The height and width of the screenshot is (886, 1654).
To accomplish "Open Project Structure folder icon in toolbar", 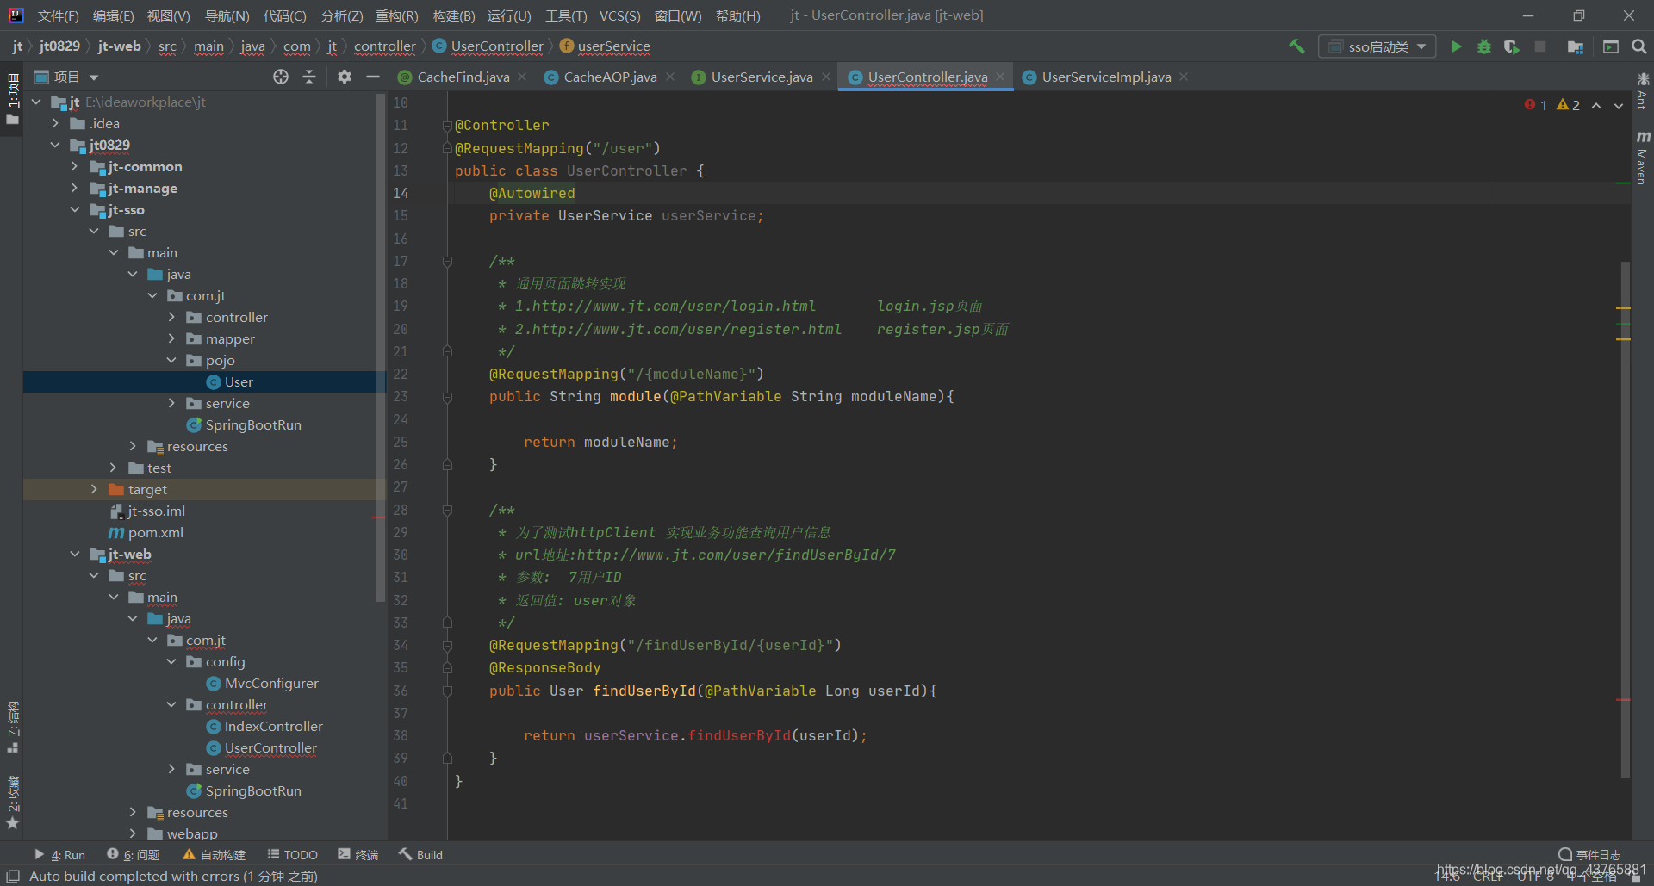I will [x=1576, y=46].
